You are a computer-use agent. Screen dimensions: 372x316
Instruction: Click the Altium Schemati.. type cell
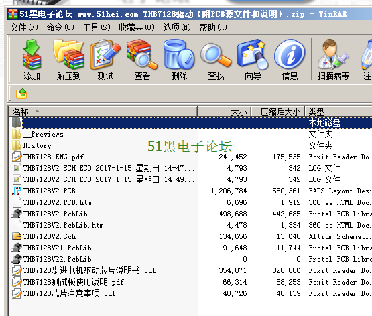340,236
